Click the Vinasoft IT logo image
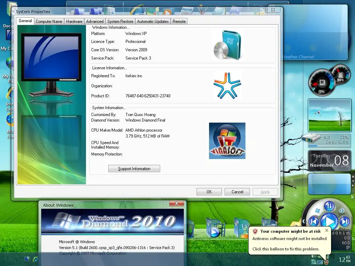The width and height of the screenshot is (355, 266). pyautogui.click(x=227, y=141)
